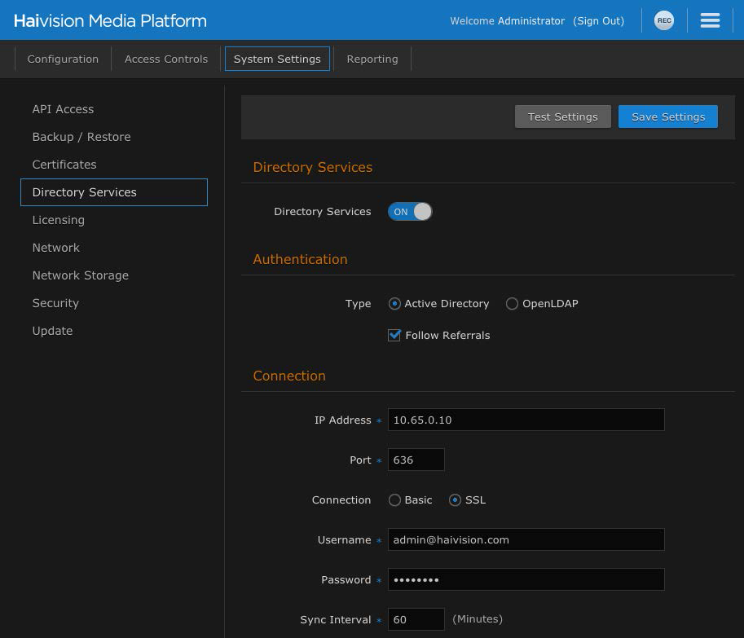Toggle the Directory Services ON switch
This screenshot has height=638, width=744.
(410, 212)
